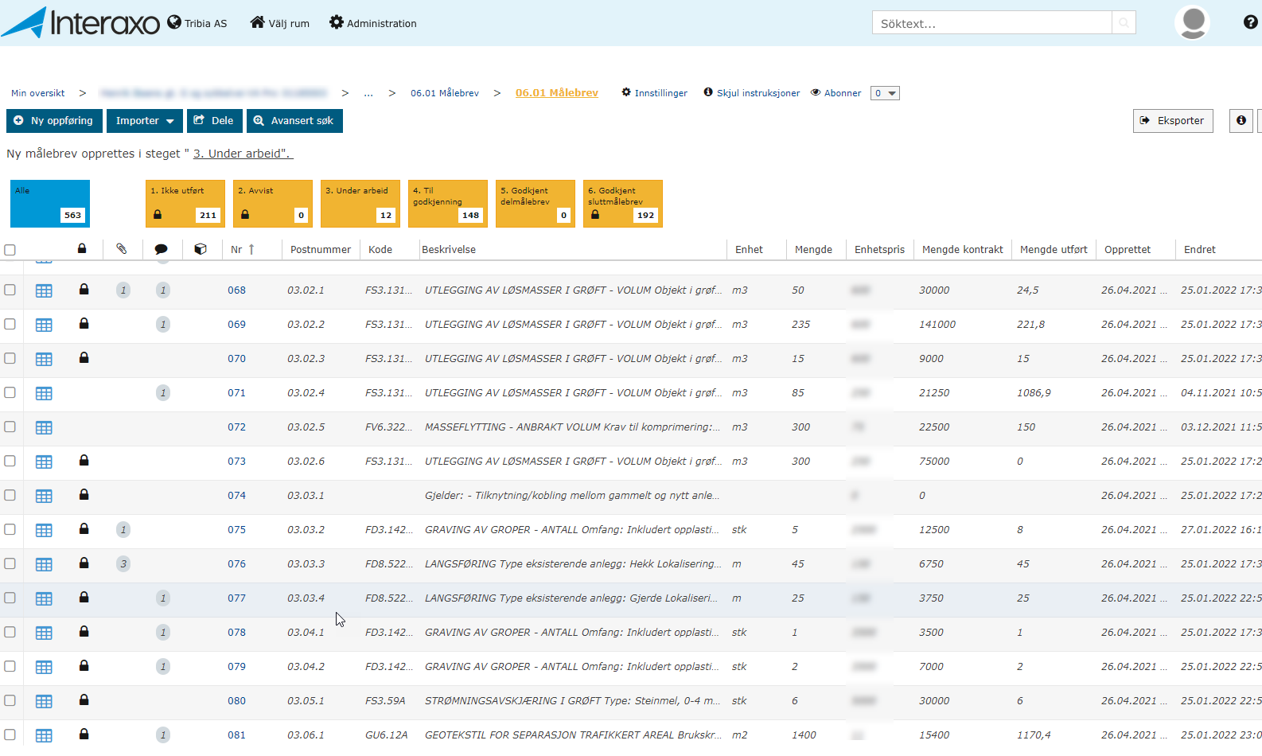This screenshot has width=1262, height=756.
Task: Open user profile avatar
Action: point(1192,22)
